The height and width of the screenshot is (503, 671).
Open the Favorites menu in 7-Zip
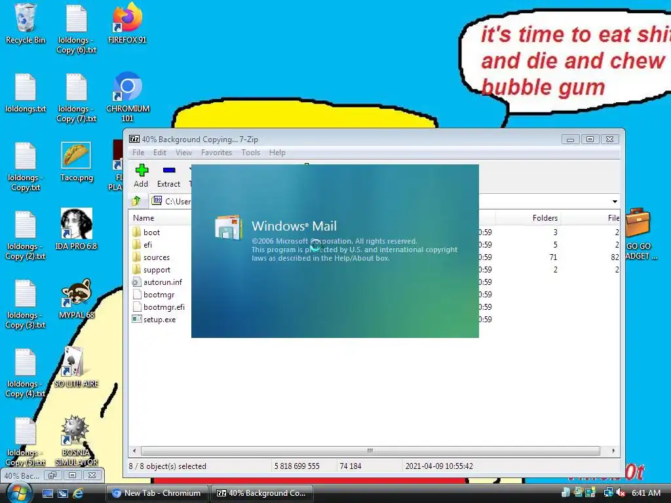point(216,153)
